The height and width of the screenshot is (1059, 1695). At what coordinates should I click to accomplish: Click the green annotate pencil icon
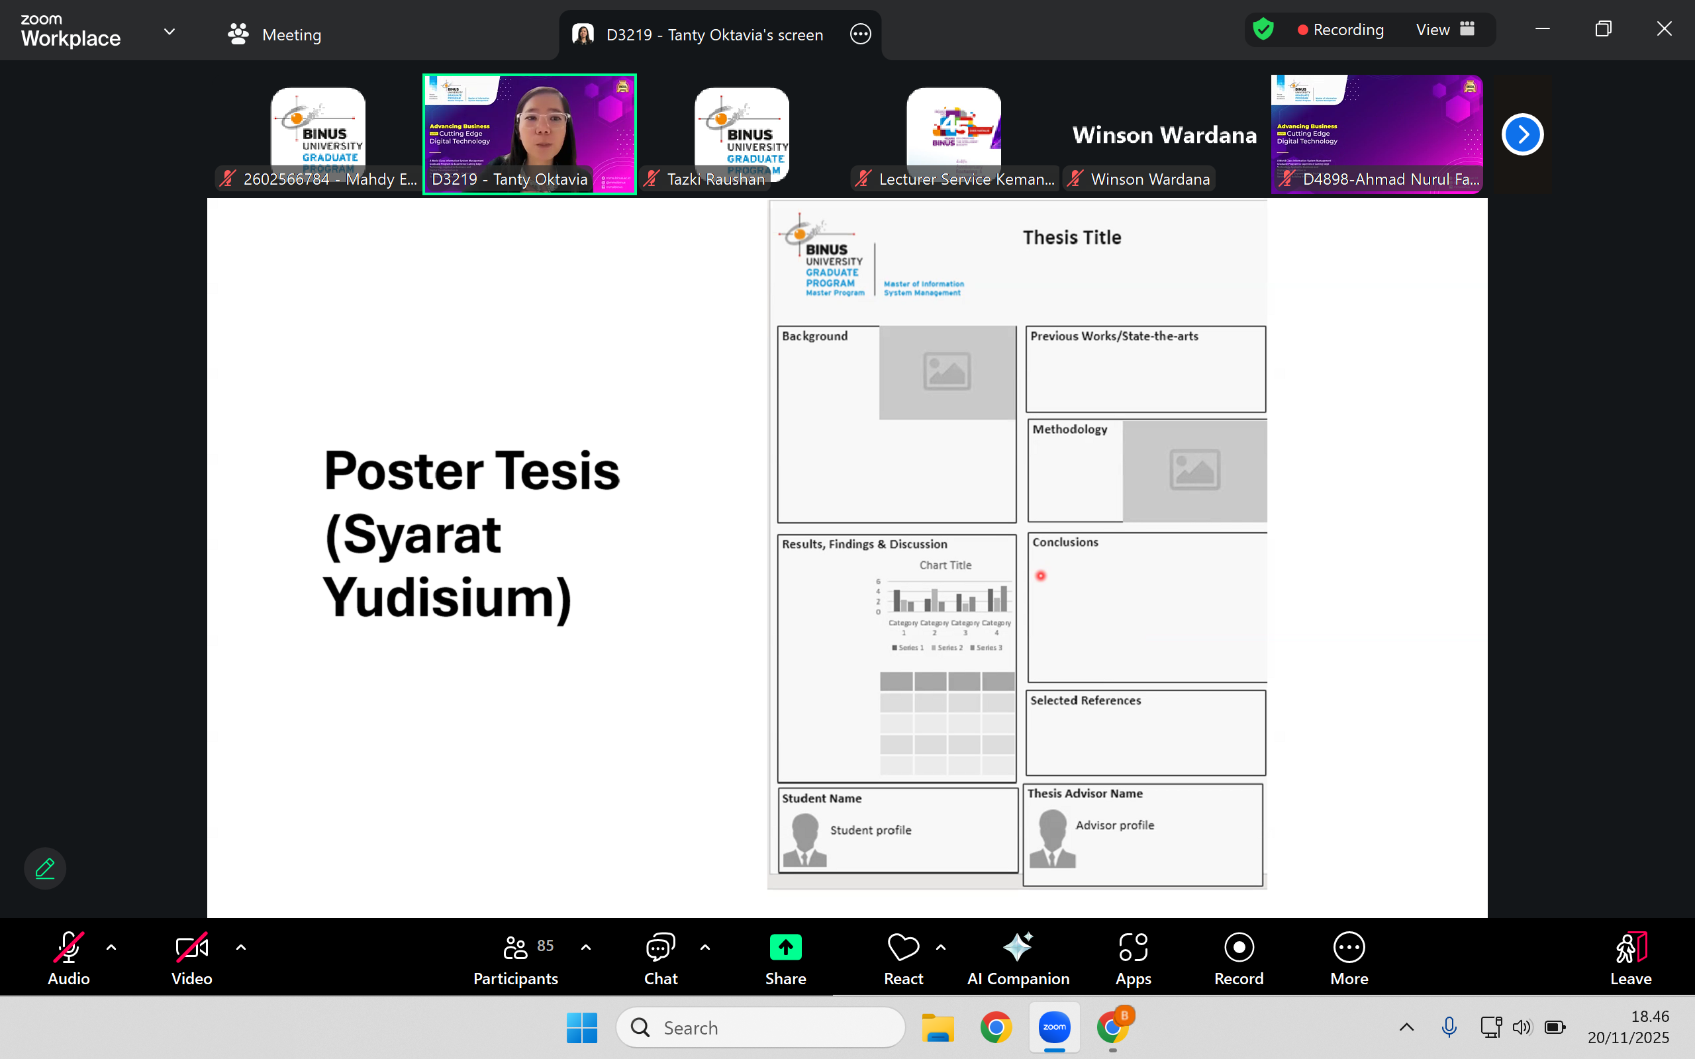point(45,868)
